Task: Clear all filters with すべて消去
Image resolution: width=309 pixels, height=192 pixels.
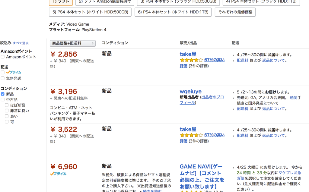Action: (x=21, y=43)
